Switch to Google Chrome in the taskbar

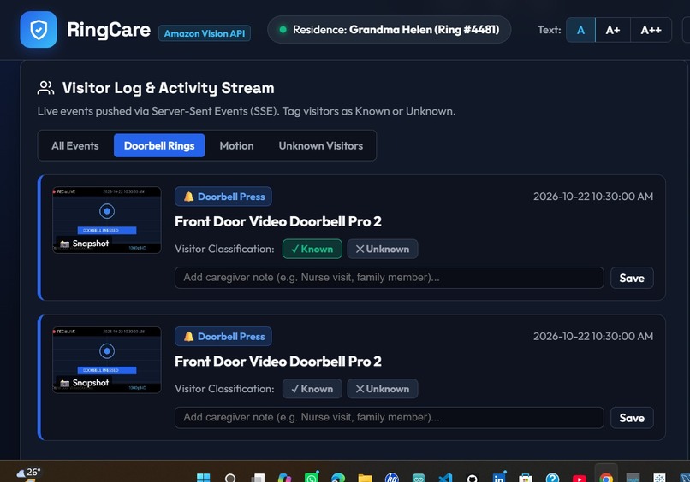pos(606,478)
